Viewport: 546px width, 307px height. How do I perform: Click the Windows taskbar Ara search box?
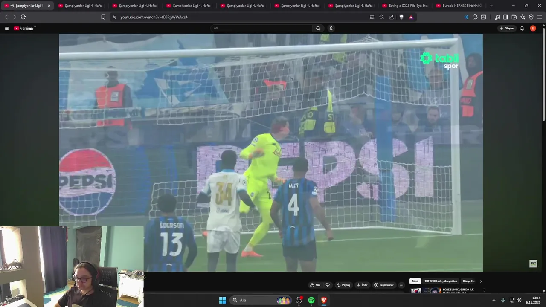261,300
